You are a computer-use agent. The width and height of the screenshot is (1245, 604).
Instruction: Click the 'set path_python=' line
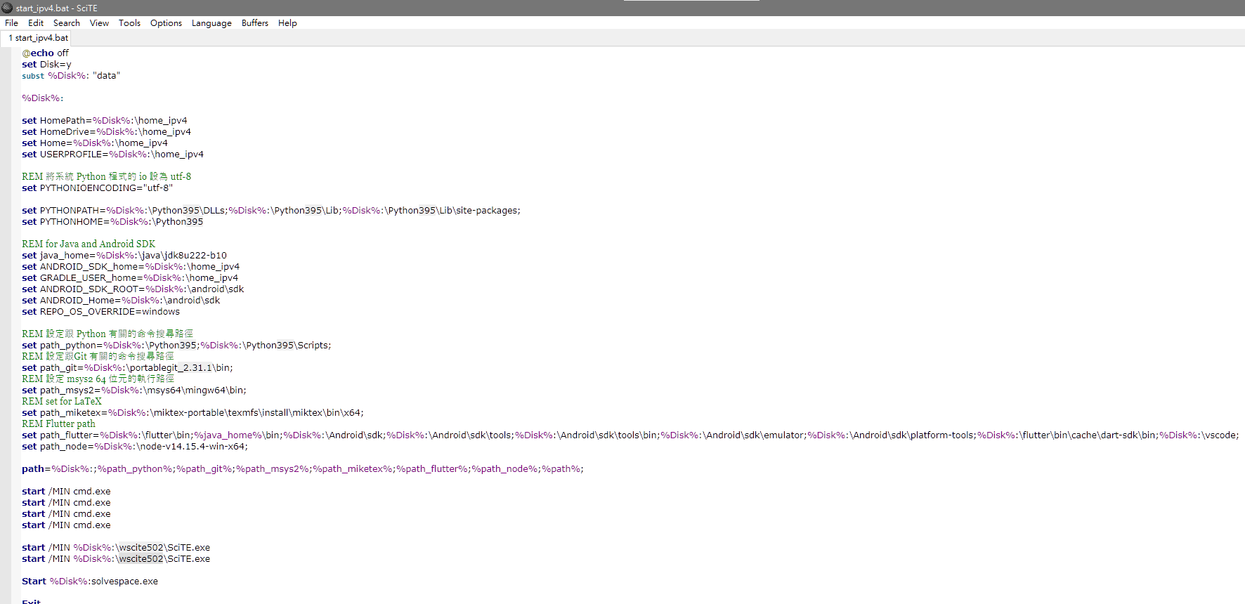(x=176, y=346)
